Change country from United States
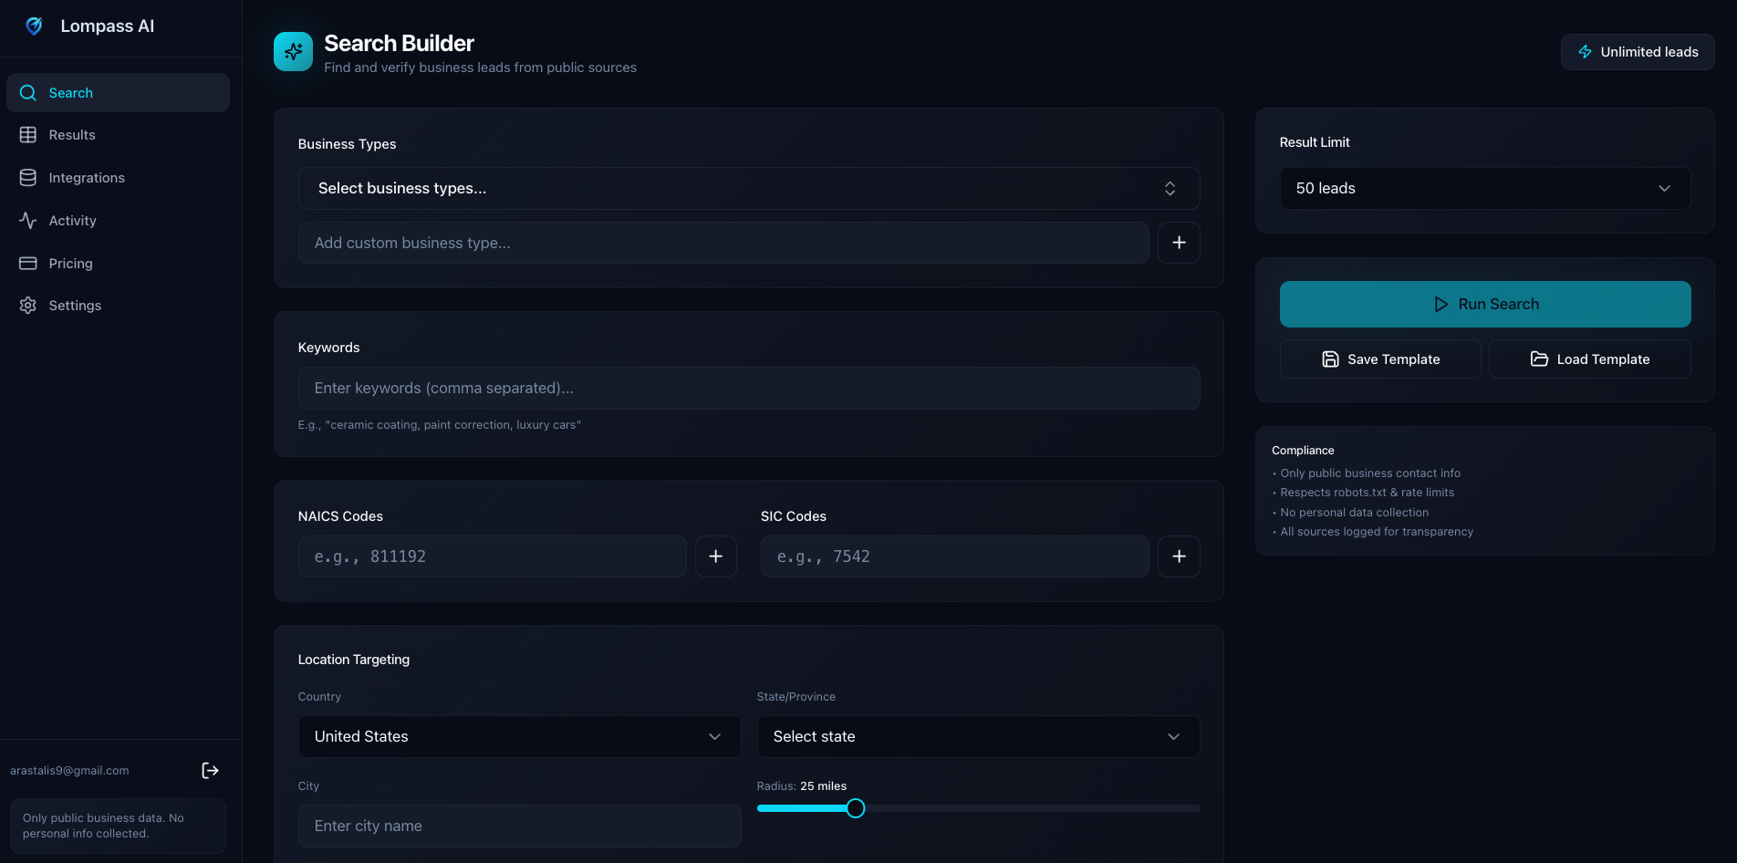This screenshot has height=863, width=1737. coord(518,736)
